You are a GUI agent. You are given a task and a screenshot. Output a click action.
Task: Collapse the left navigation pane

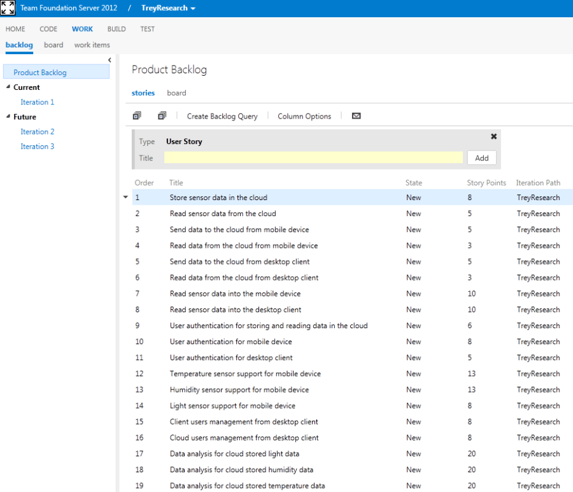[x=110, y=60]
